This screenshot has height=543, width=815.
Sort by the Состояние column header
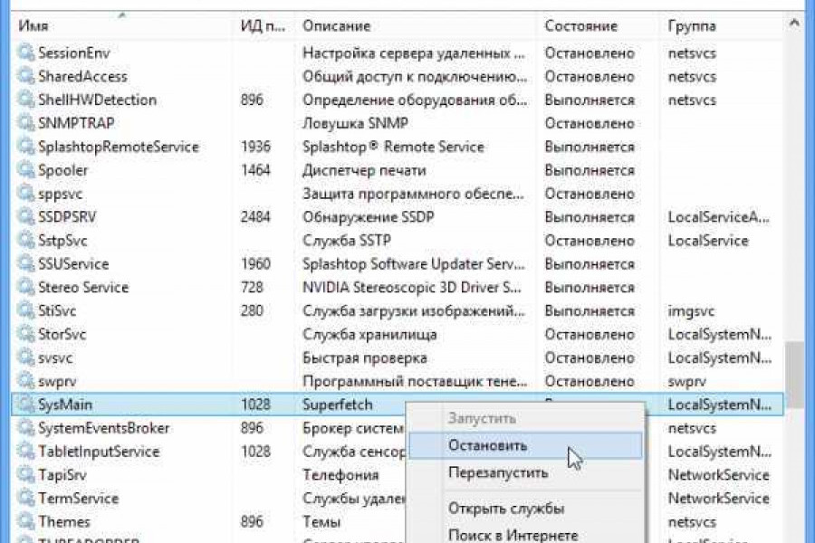pyautogui.click(x=580, y=25)
